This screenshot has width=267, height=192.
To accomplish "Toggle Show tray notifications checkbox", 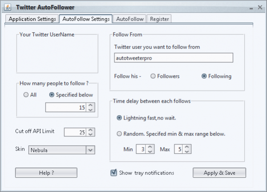I will click(114, 172).
